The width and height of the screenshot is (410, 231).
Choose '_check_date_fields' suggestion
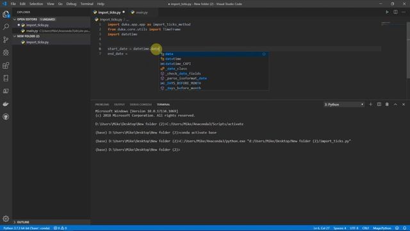click(x=214, y=74)
